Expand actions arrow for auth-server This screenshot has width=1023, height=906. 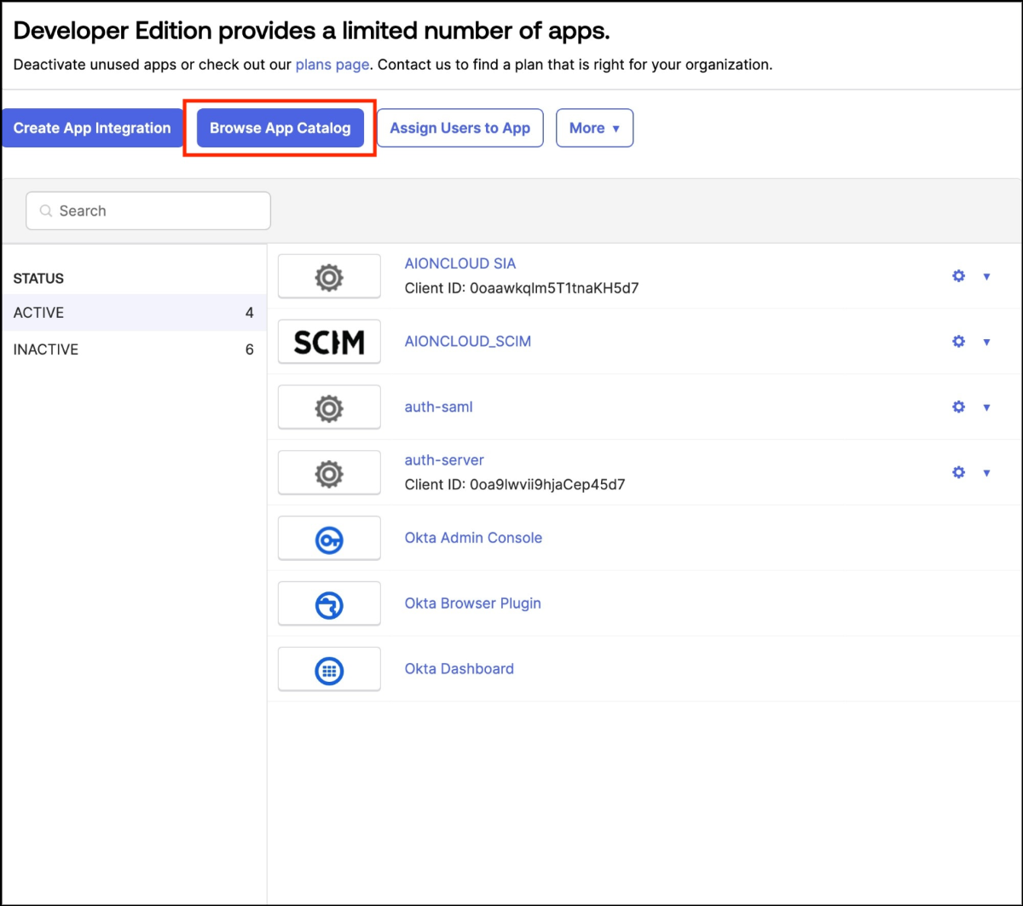(986, 473)
